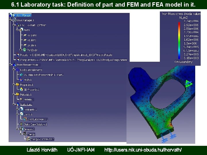This screenshot has width=207, height=155.
Task: Click the Nodes and Elements icon
Action: [18, 69]
